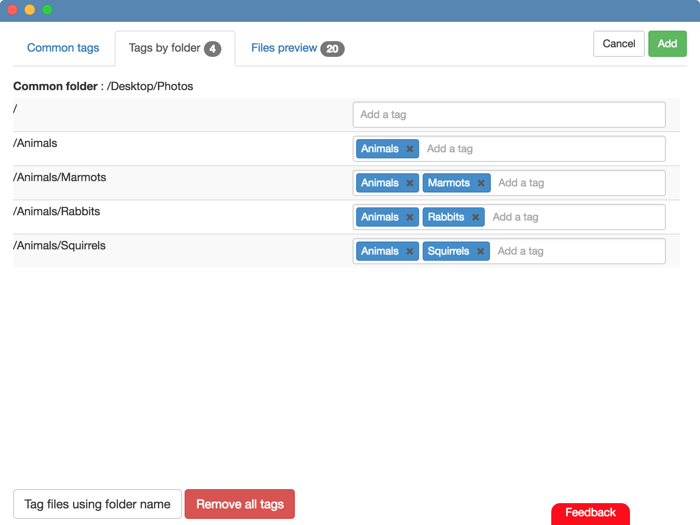The width and height of the screenshot is (700, 525).
Task: Remove the Squirrels tag
Action: point(480,251)
